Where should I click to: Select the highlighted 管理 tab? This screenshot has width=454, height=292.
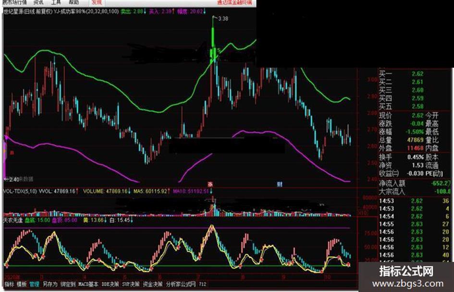point(34,284)
